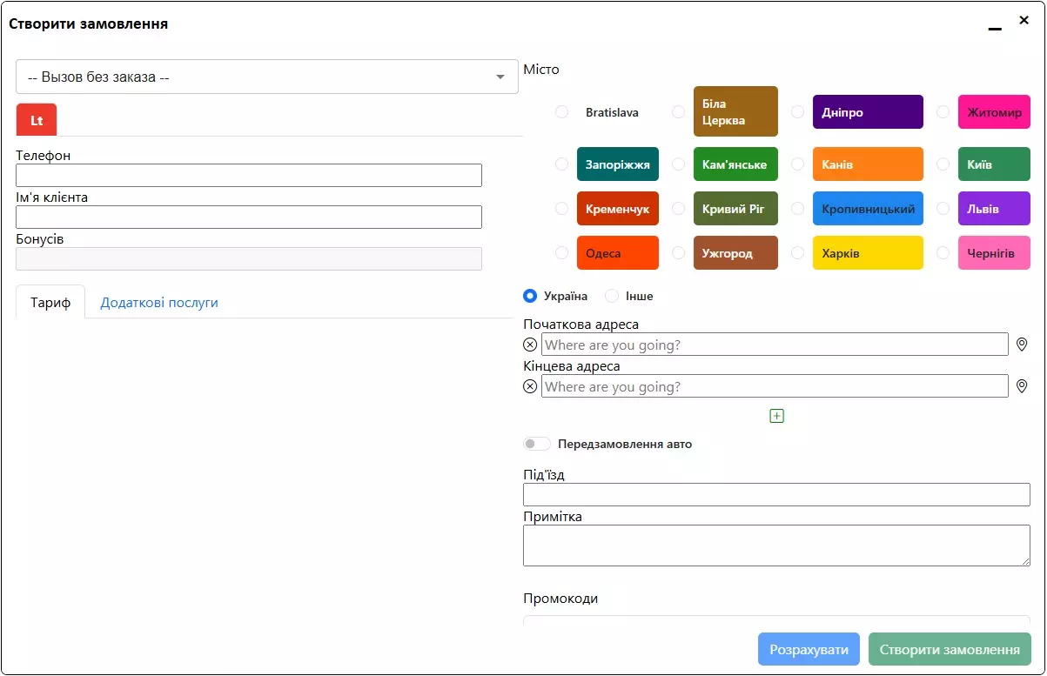The height and width of the screenshot is (676, 1047).
Task: Click into the Примітка text area
Action: point(776,545)
